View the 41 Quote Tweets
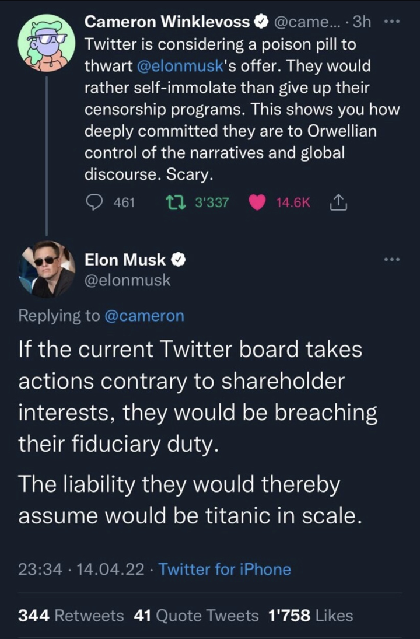 pyautogui.click(x=196, y=615)
